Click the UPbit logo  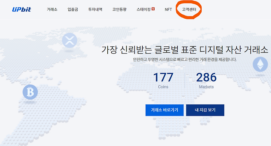[22, 9]
